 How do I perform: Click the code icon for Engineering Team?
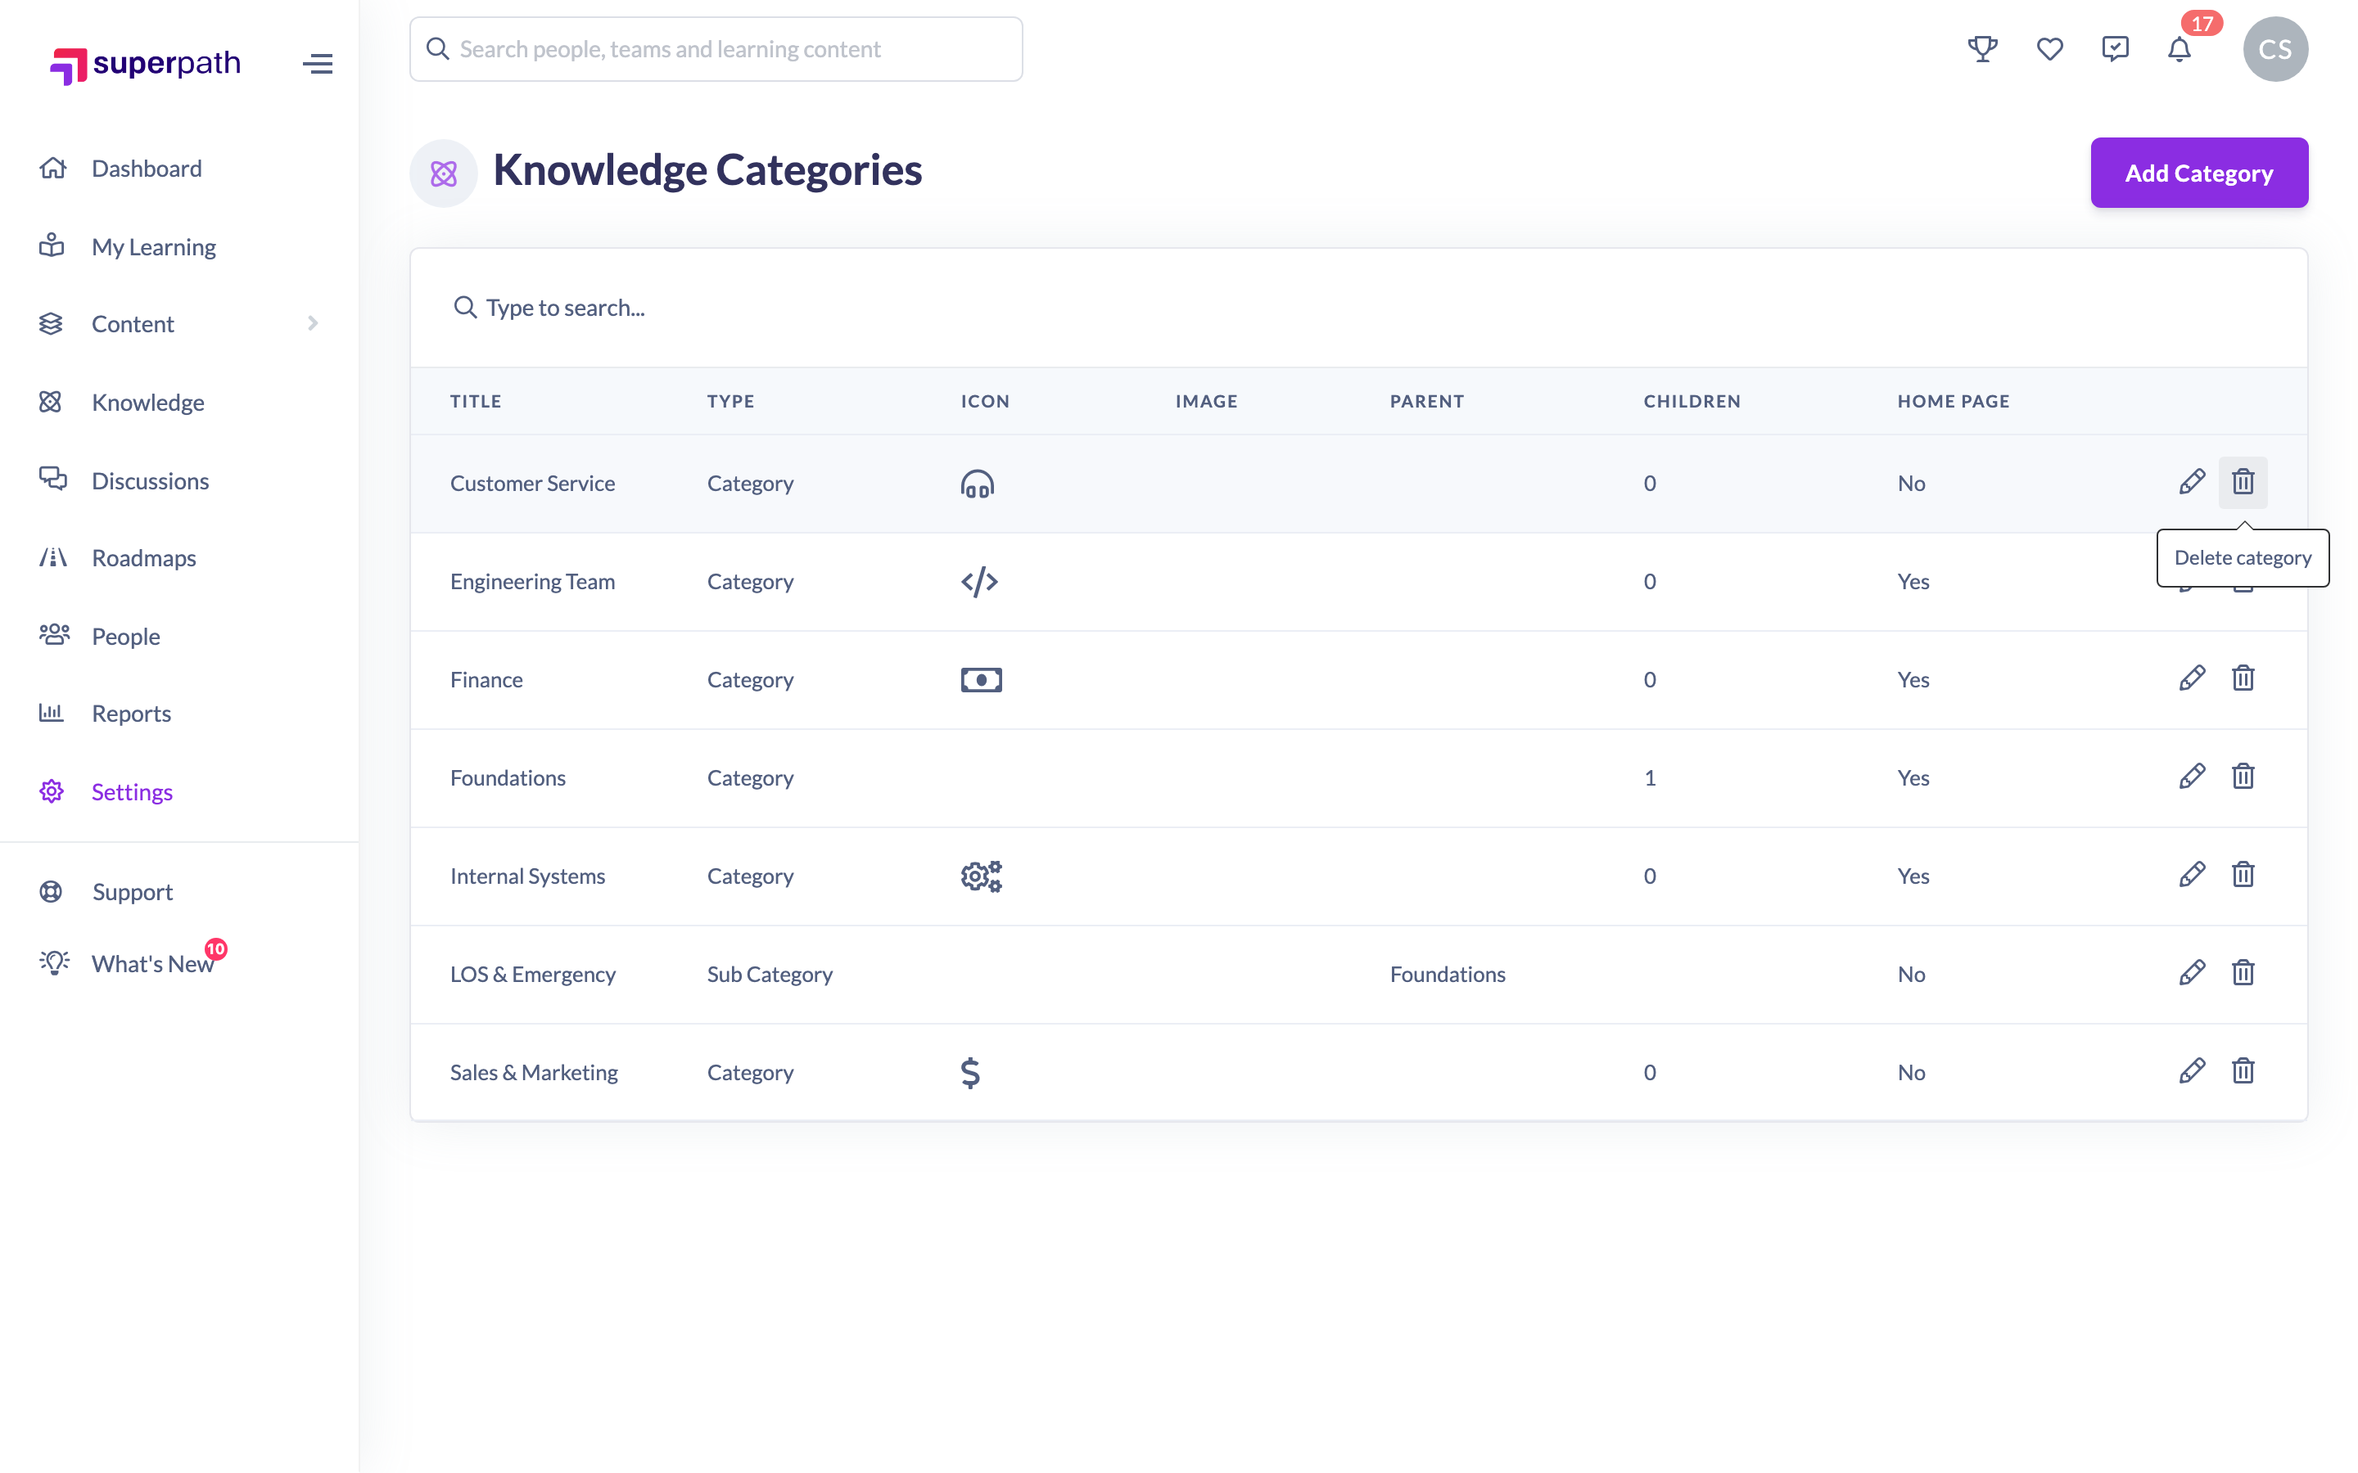[x=979, y=582]
